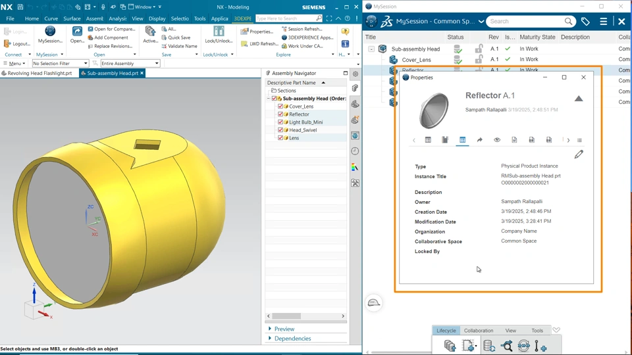Image resolution: width=632 pixels, height=355 pixels.
Task: Click the next chevron in Properties tab strip
Action: coord(568,141)
